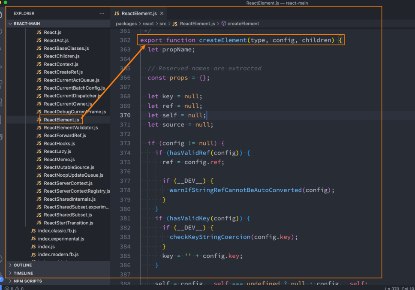Open ReactDebugCurrentFrame.js file
This screenshot has height=290, width=415.
pyautogui.click(x=75, y=112)
